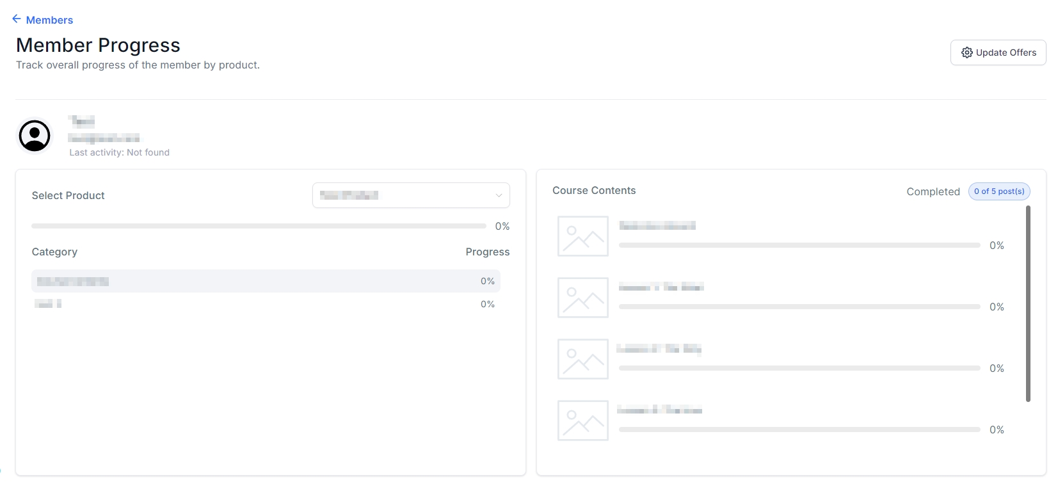Click the Course Contents vertical scrollbar

coord(1028,303)
